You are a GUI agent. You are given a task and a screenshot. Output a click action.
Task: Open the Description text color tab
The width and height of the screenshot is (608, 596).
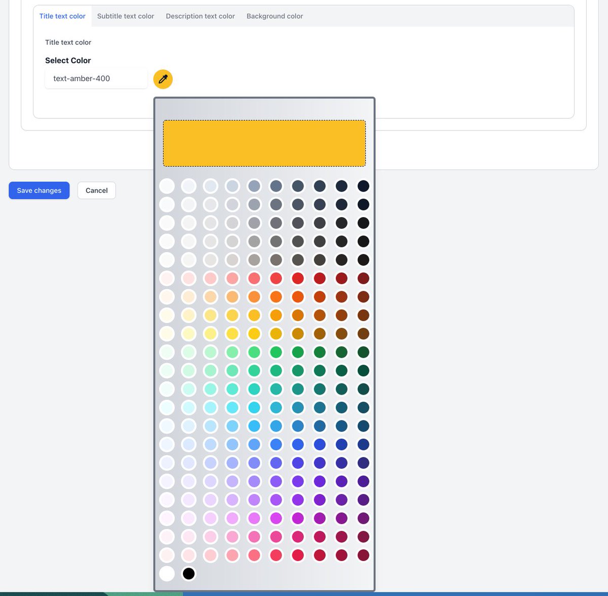(200, 16)
